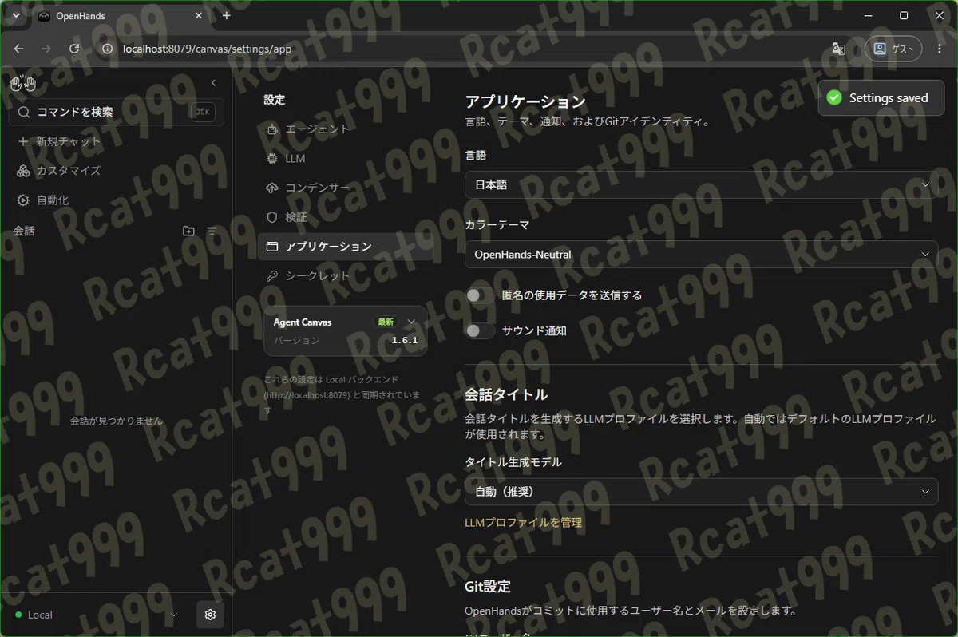Select the OpenHands browser tab
The image size is (958, 637).
pyautogui.click(x=122, y=16)
